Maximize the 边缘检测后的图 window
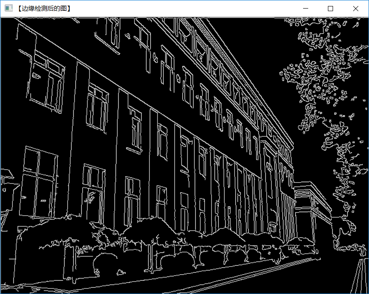The image size is (369, 294). 330,9
